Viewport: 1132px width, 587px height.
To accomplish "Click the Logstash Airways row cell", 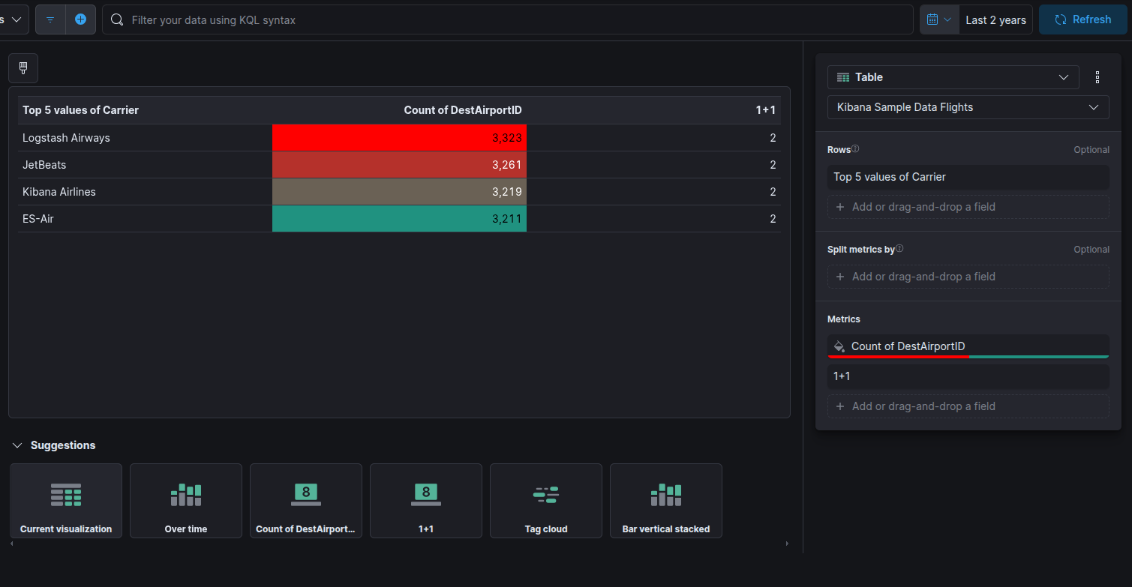I will pyautogui.click(x=145, y=138).
